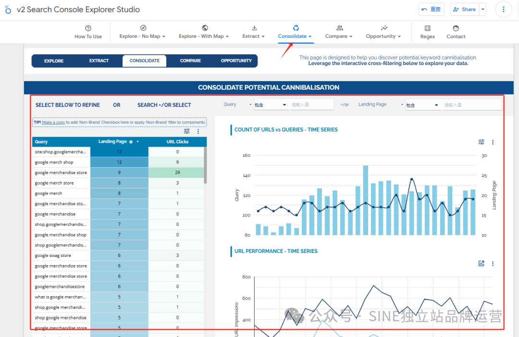Open the URL Performance chart three-dot menu
This screenshot has width=519, height=337.
(x=493, y=263)
